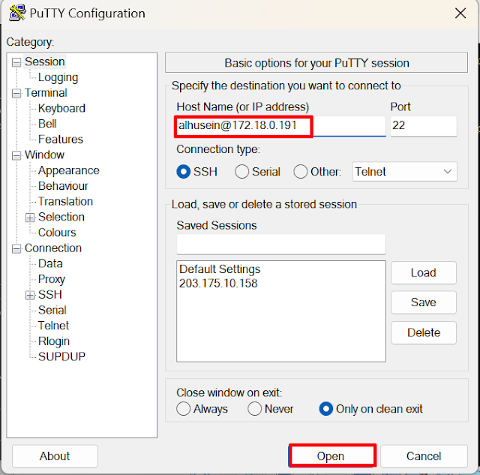Viewport: 480px width, 475px height.
Task: Select the SSH category in tree
Action: coord(50,295)
